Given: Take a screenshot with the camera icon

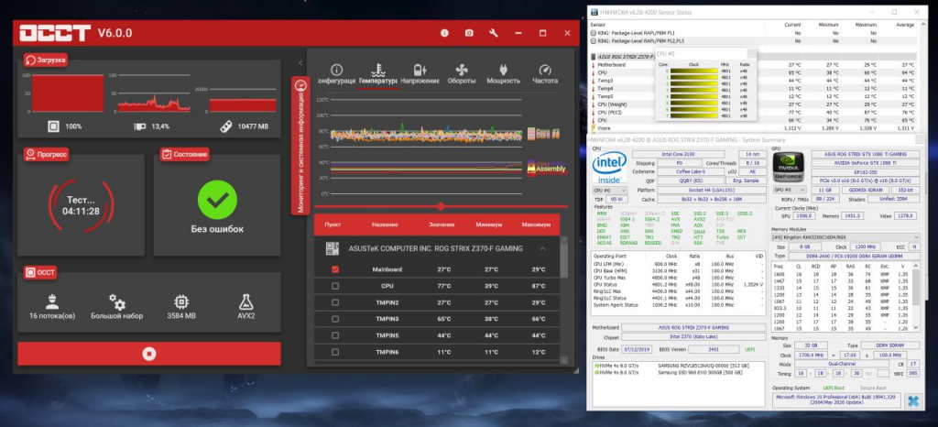Looking at the screenshot, I should (469, 33).
